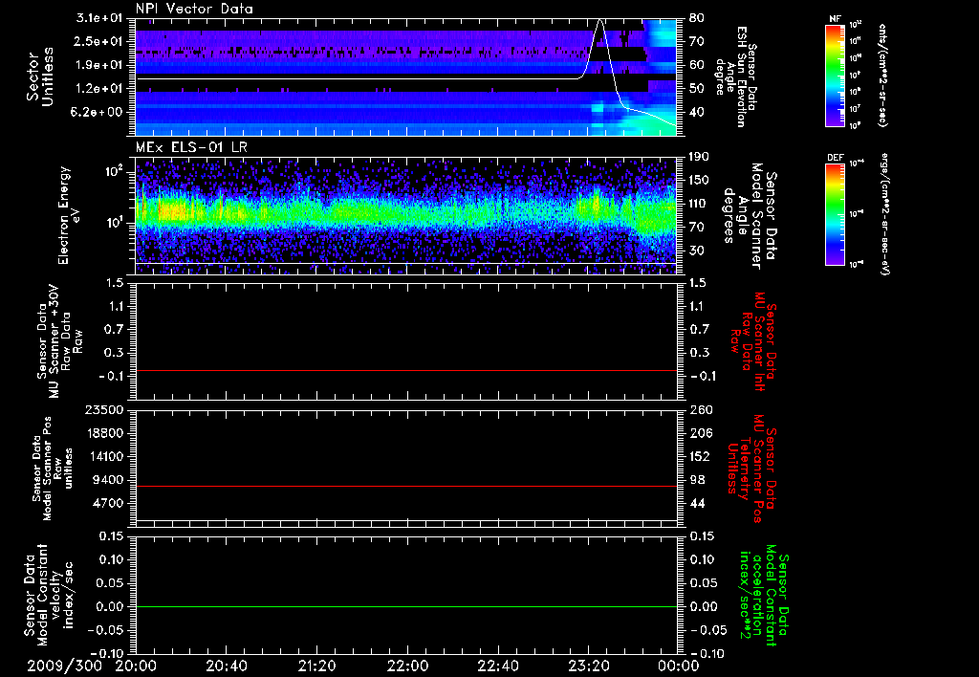
Task: Click the 20:40 time axis label
Action: [227, 665]
